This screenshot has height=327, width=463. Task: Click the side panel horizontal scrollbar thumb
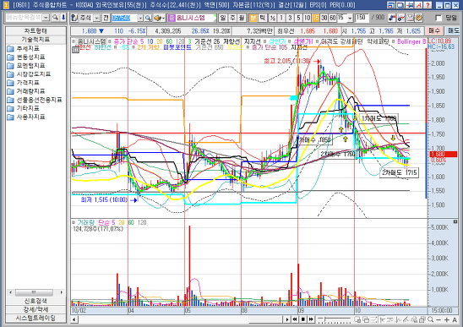pyautogui.click(x=35, y=292)
